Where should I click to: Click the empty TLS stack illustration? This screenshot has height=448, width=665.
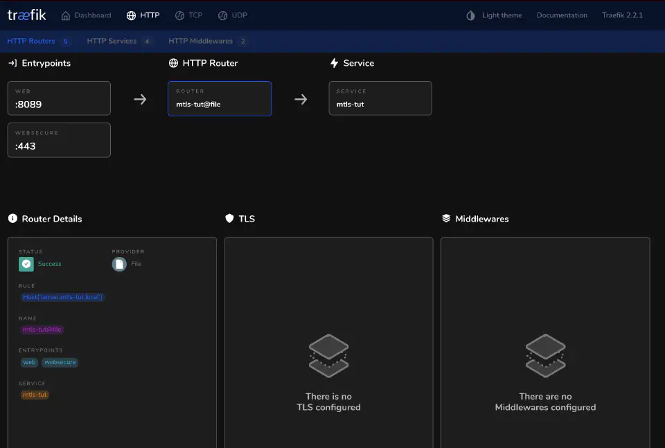328,356
